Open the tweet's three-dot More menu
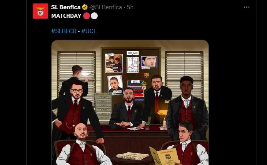The width and height of the screenshot is (267, 165). (x=246, y=7)
